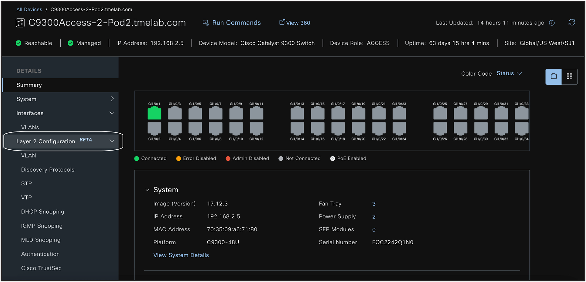Image resolution: width=586 pixels, height=282 pixels.
Task: Select the connected port Gi1/0/1
Action: point(154,113)
